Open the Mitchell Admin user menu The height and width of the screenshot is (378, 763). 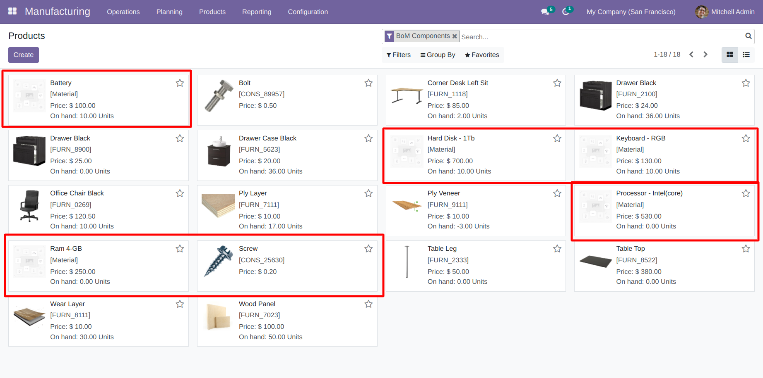pyautogui.click(x=725, y=12)
